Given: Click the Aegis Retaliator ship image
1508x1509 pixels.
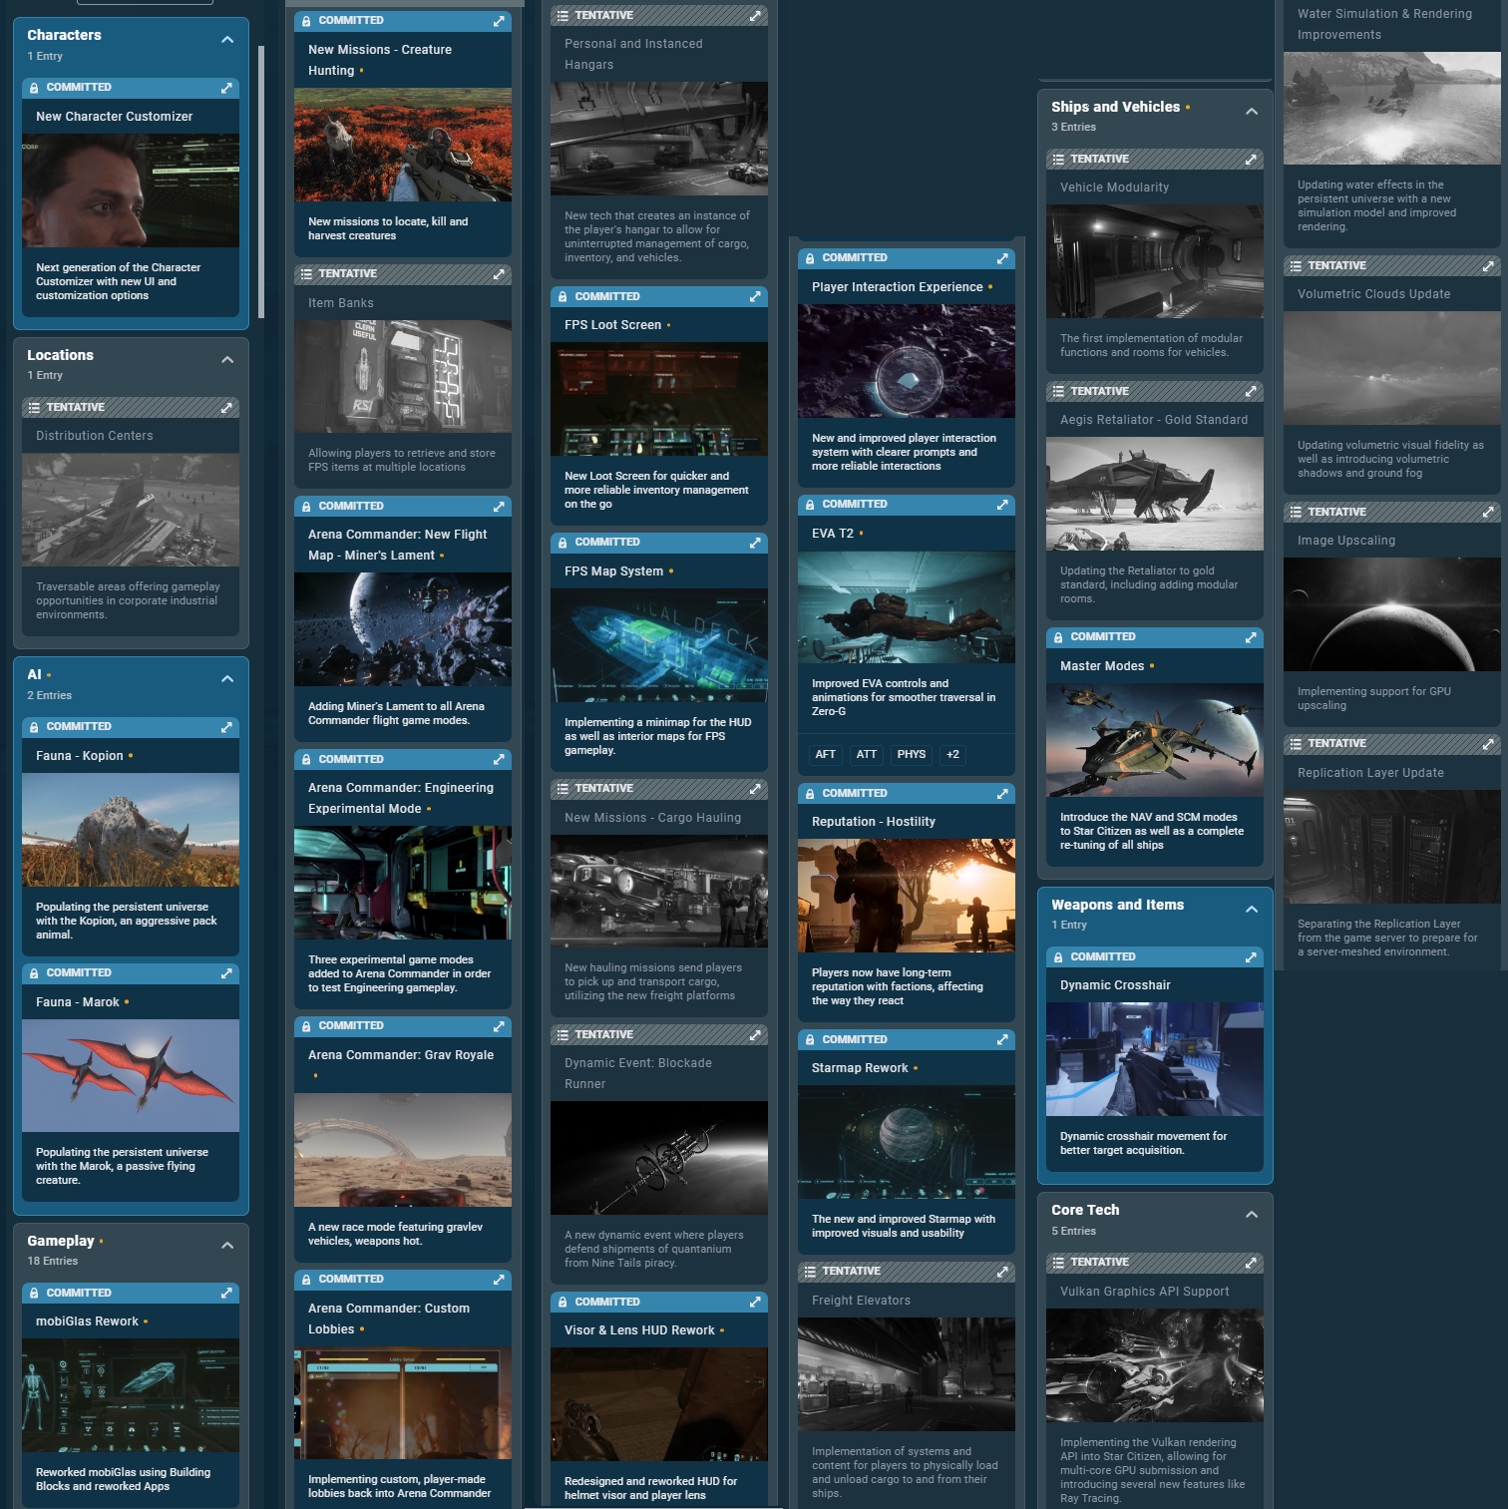Looking at the screenshot, I should [1155, 494].
